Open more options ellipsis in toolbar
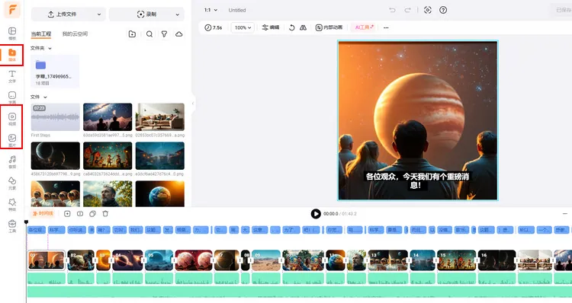The width and height of the screenshot is (572, 303). tap(386, 27)
